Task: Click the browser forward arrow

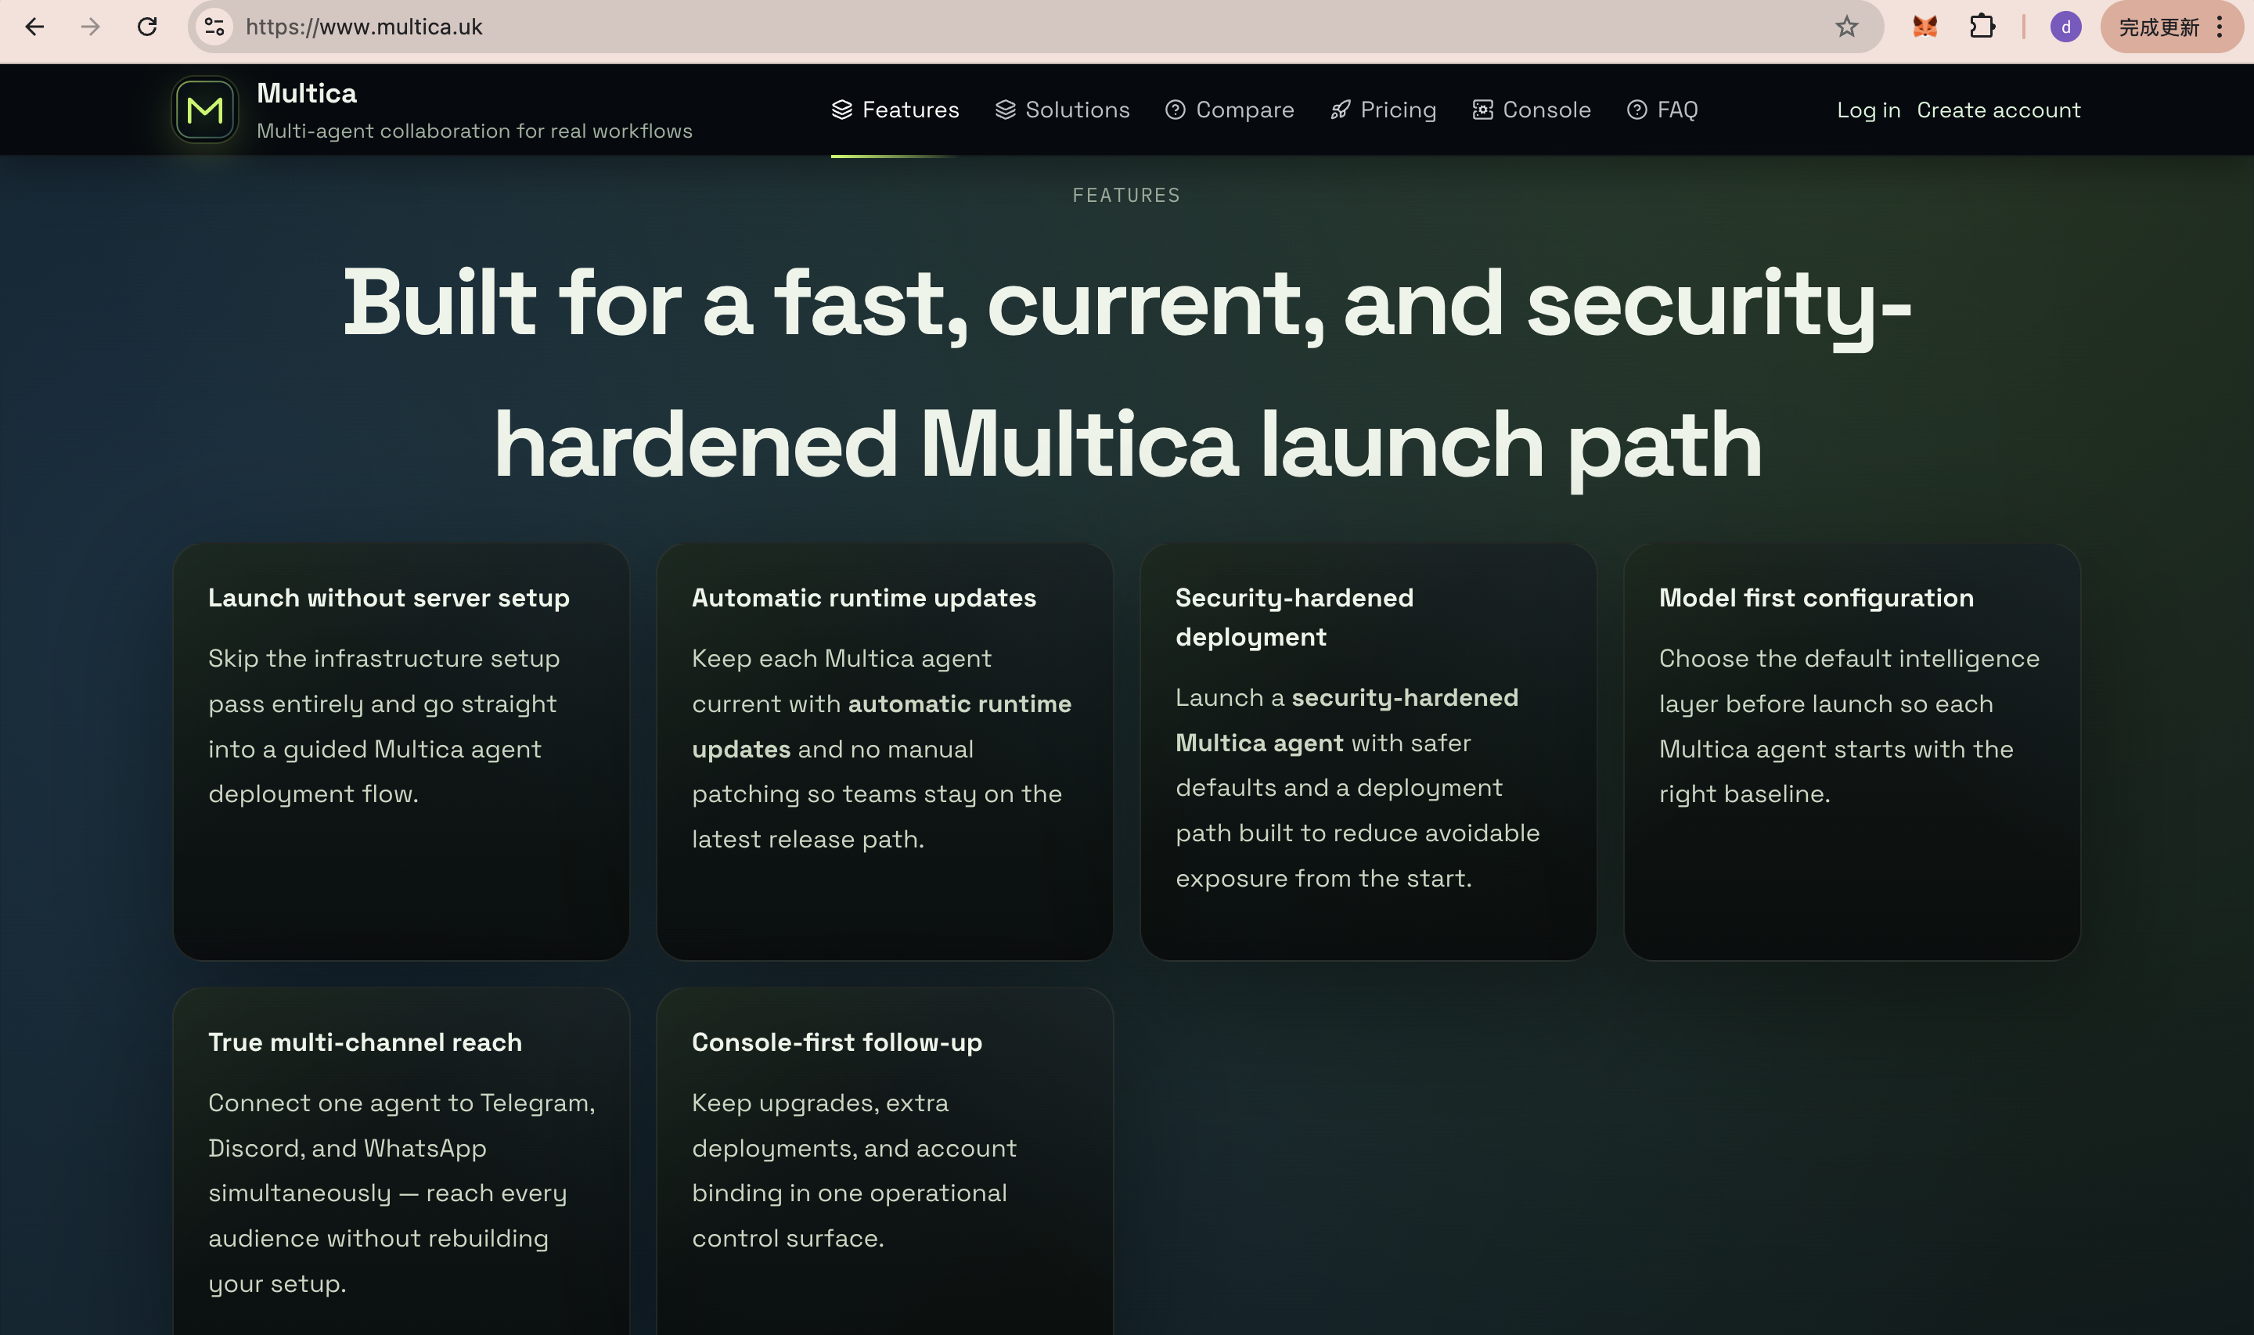Action: pos(90,27)
